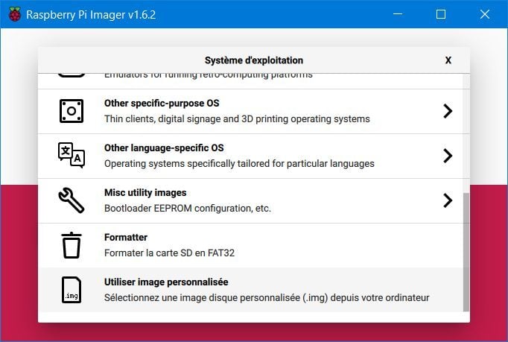Image resolution: width=508 pixels, height=342 pixels.
Task: Click the Other specific-purpose OS square icon
Action: 72,111
